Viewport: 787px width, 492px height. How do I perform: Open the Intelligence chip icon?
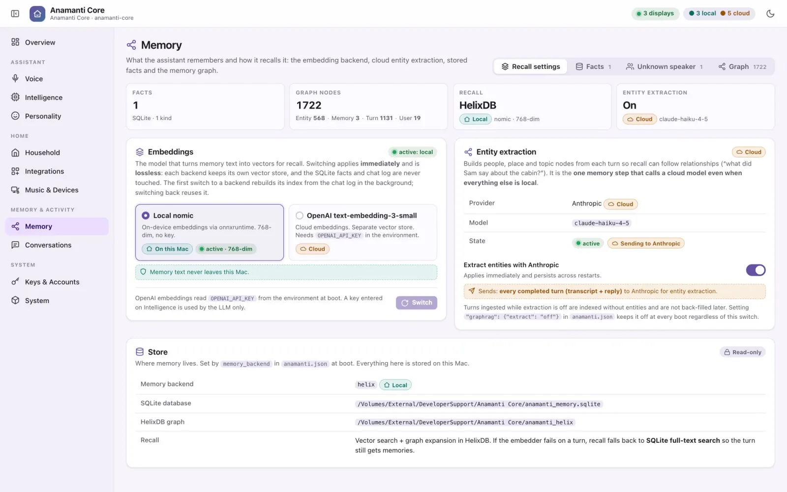pyautogui.click(x=15, y=97)
